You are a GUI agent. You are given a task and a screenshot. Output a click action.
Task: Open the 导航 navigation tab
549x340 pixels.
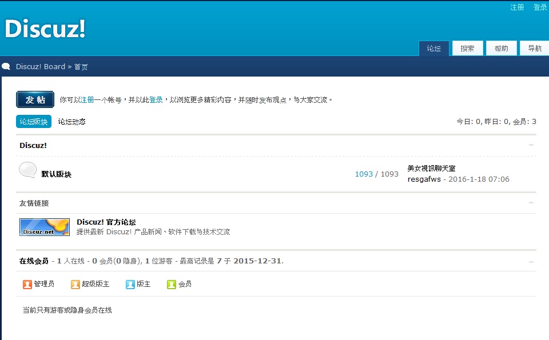click(x=535, y=48)
